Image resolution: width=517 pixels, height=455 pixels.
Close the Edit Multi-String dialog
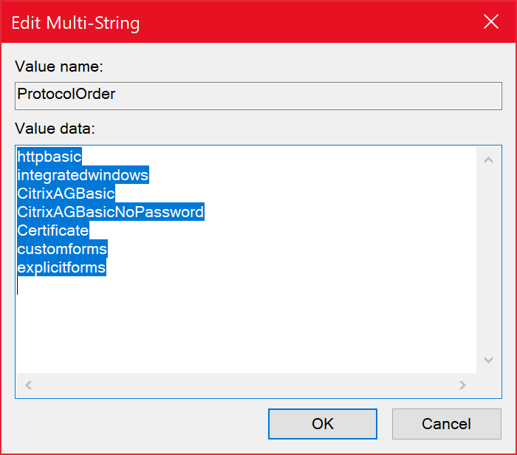(491, 22)
